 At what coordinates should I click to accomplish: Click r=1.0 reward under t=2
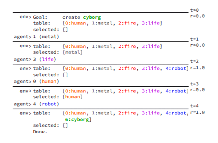(x=198, y=68)
